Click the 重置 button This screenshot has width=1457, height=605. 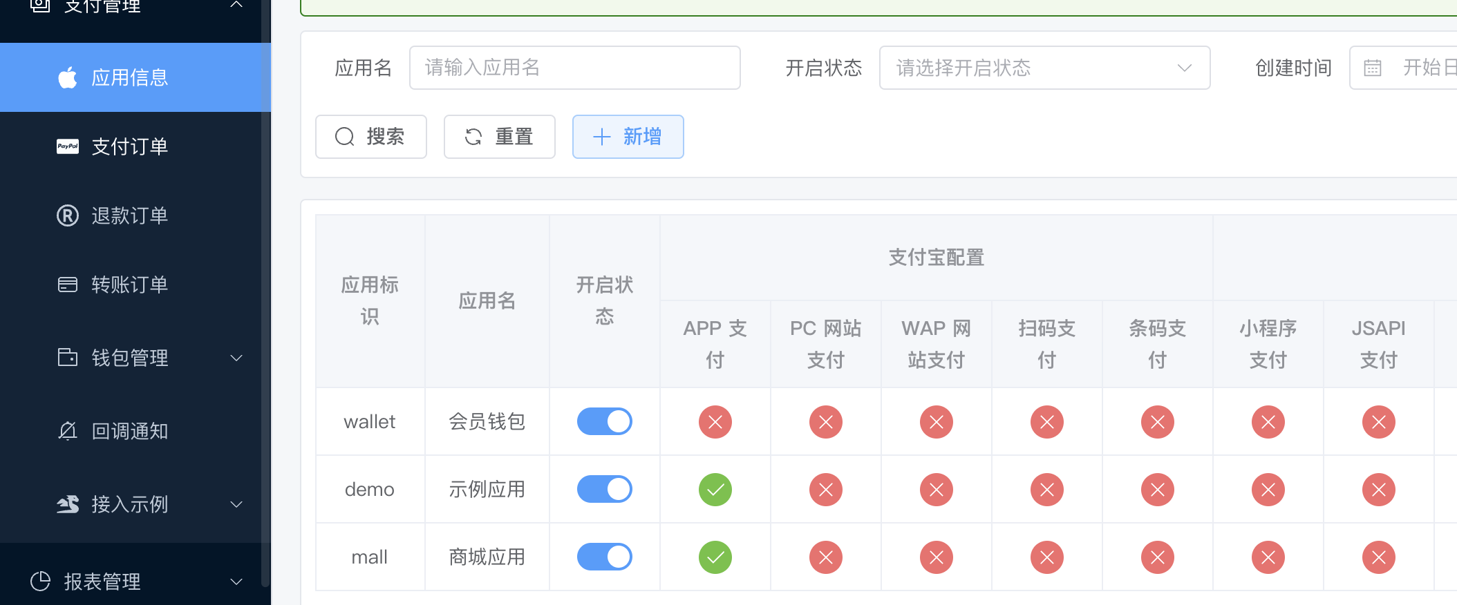coord(500,137)
